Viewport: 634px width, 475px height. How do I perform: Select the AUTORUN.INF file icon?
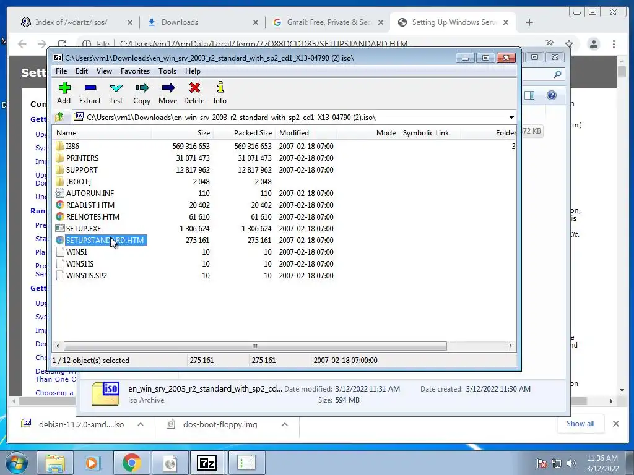[x=60, y=193]
